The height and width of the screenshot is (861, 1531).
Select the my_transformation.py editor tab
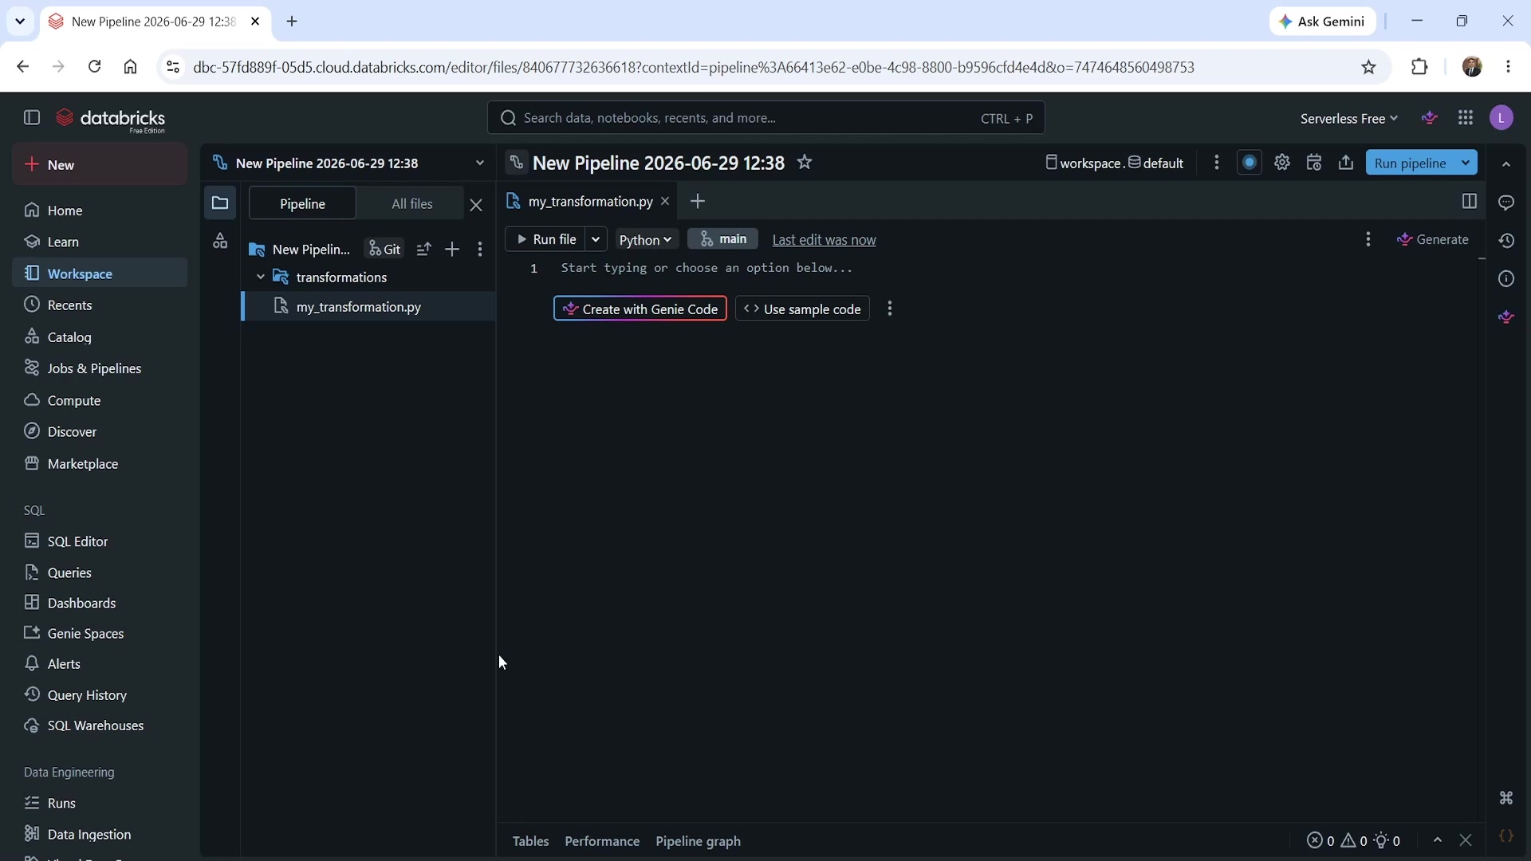[590, 202]
